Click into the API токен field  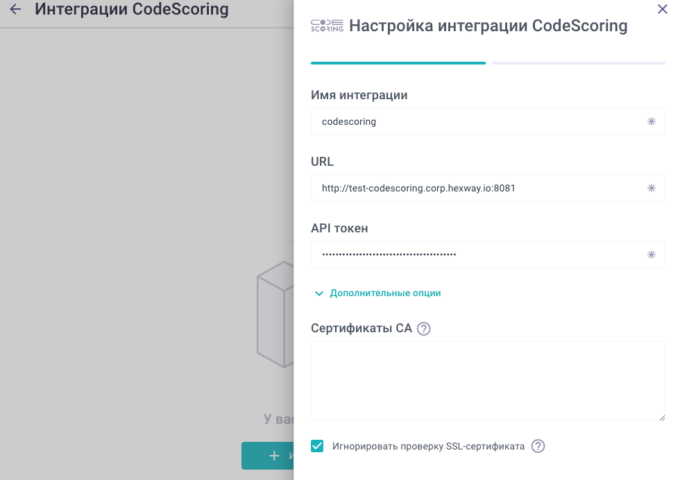pyautogui.click(x=488, y=255)
